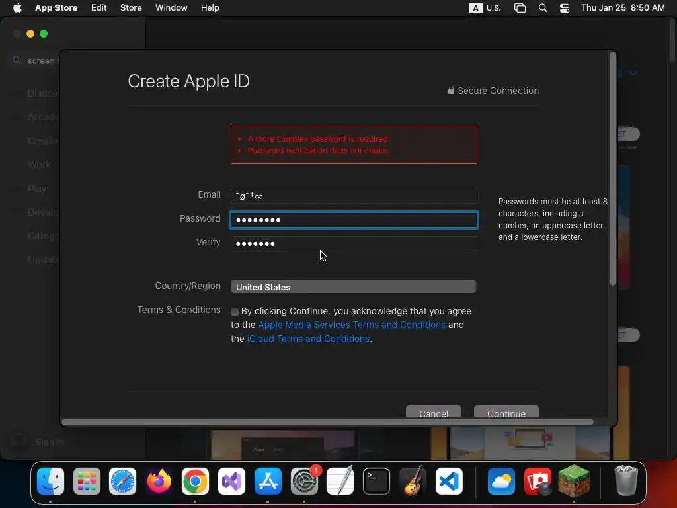677x508 pixels.
Task: Open Photo Booth from the dock
Action: 538,481
